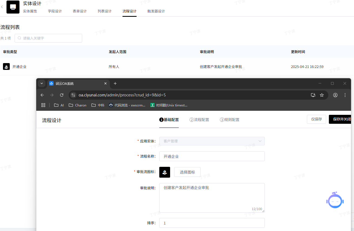The width and height of the screenshot is (354, 231).
Task: Click the 请输入关键字 search field
Action: [48, 38]
